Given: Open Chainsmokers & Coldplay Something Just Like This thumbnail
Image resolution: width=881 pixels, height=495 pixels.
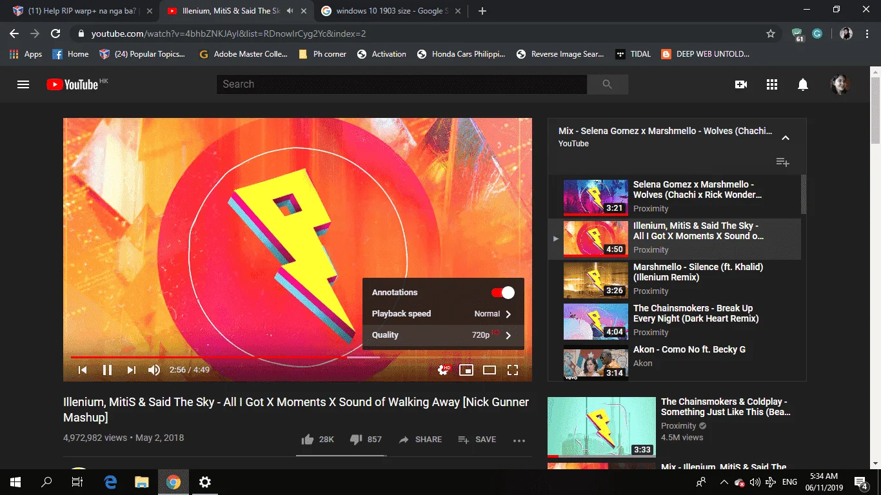Looking at the screenshot, I should (x=601, y=427).
